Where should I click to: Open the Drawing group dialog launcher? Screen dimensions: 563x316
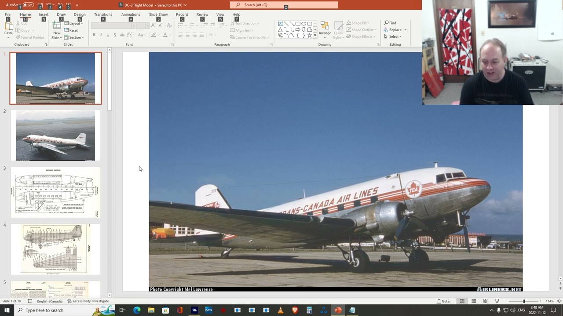click(378, 44)
